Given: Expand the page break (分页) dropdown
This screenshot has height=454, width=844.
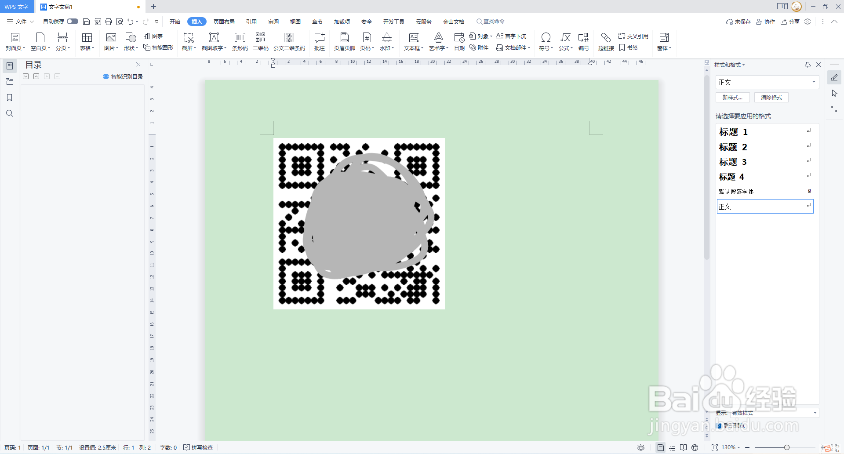Looking at the screenshot, I should click(x=69, y=48).
